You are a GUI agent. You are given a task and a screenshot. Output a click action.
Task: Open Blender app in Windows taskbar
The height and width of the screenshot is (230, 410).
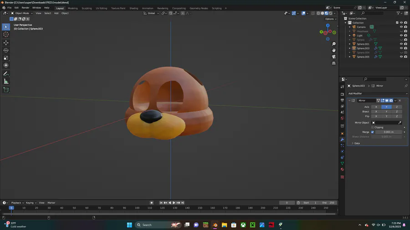[215, 225]
